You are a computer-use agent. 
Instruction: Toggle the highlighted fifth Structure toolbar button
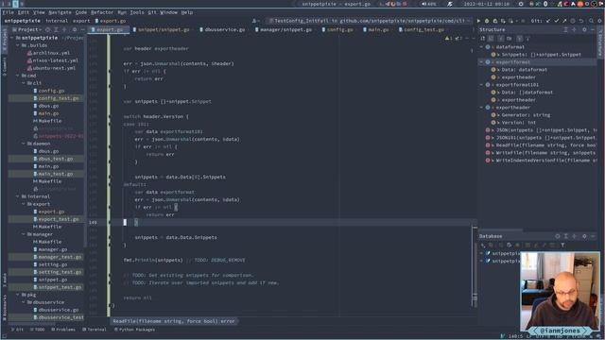(x=519, y=39)
